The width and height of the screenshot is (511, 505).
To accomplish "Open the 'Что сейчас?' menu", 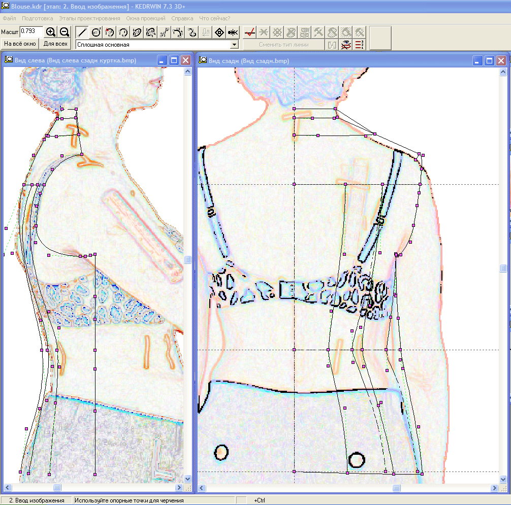I will (215, 18).
